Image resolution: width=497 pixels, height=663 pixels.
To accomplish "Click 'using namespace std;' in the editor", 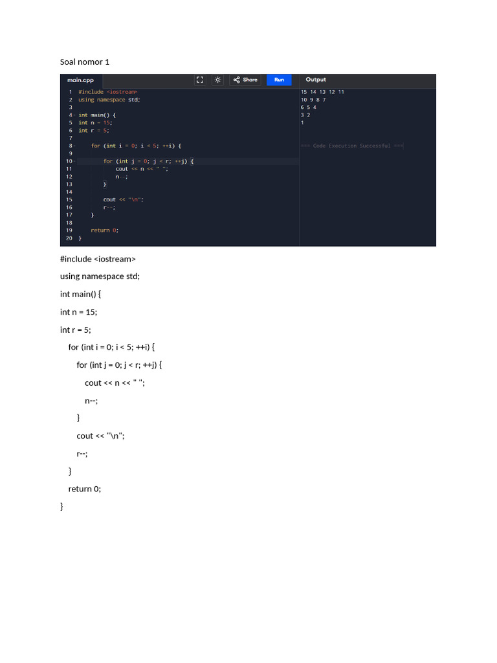I will pyautogui.click(x=109, y=100).
